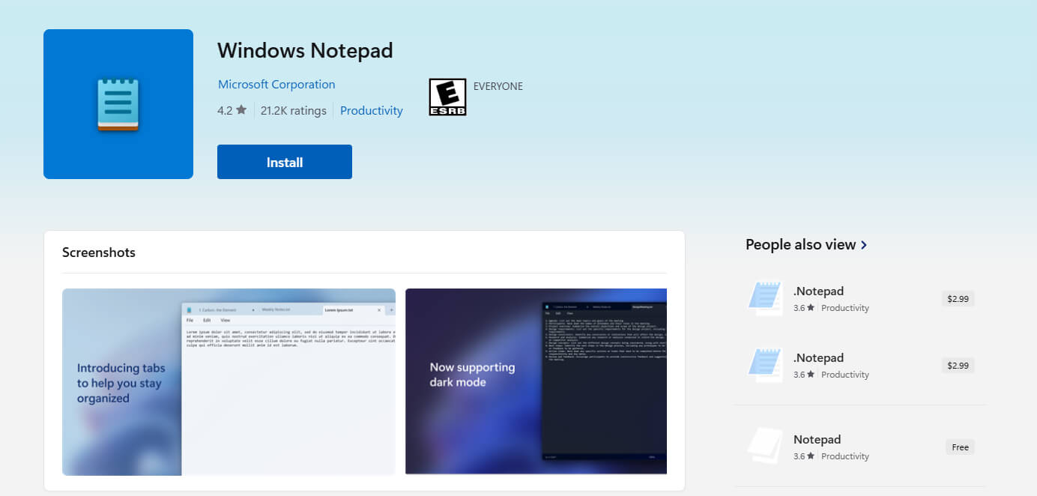Image resolution: width=1037 pixels, height=496 pixels.
Task: Open the tabs feature screenshot thumbnail
Action: tap(229, 381)
